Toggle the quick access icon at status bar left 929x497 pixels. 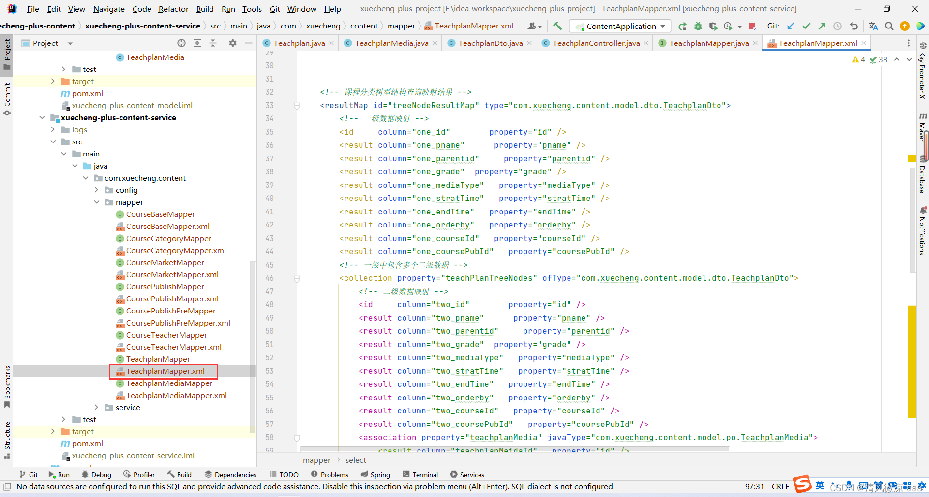point(7,486)
